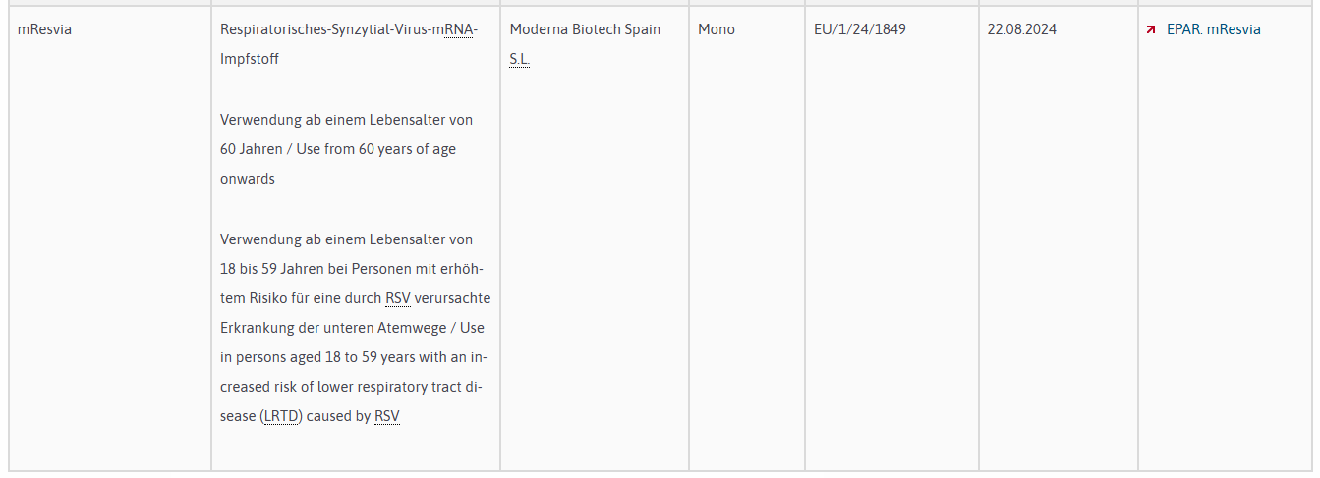Click the first 'Verwendung ab einem Lebensalter' line
This screenshot has height=478, width=1320.
click(x=346, y=120)
